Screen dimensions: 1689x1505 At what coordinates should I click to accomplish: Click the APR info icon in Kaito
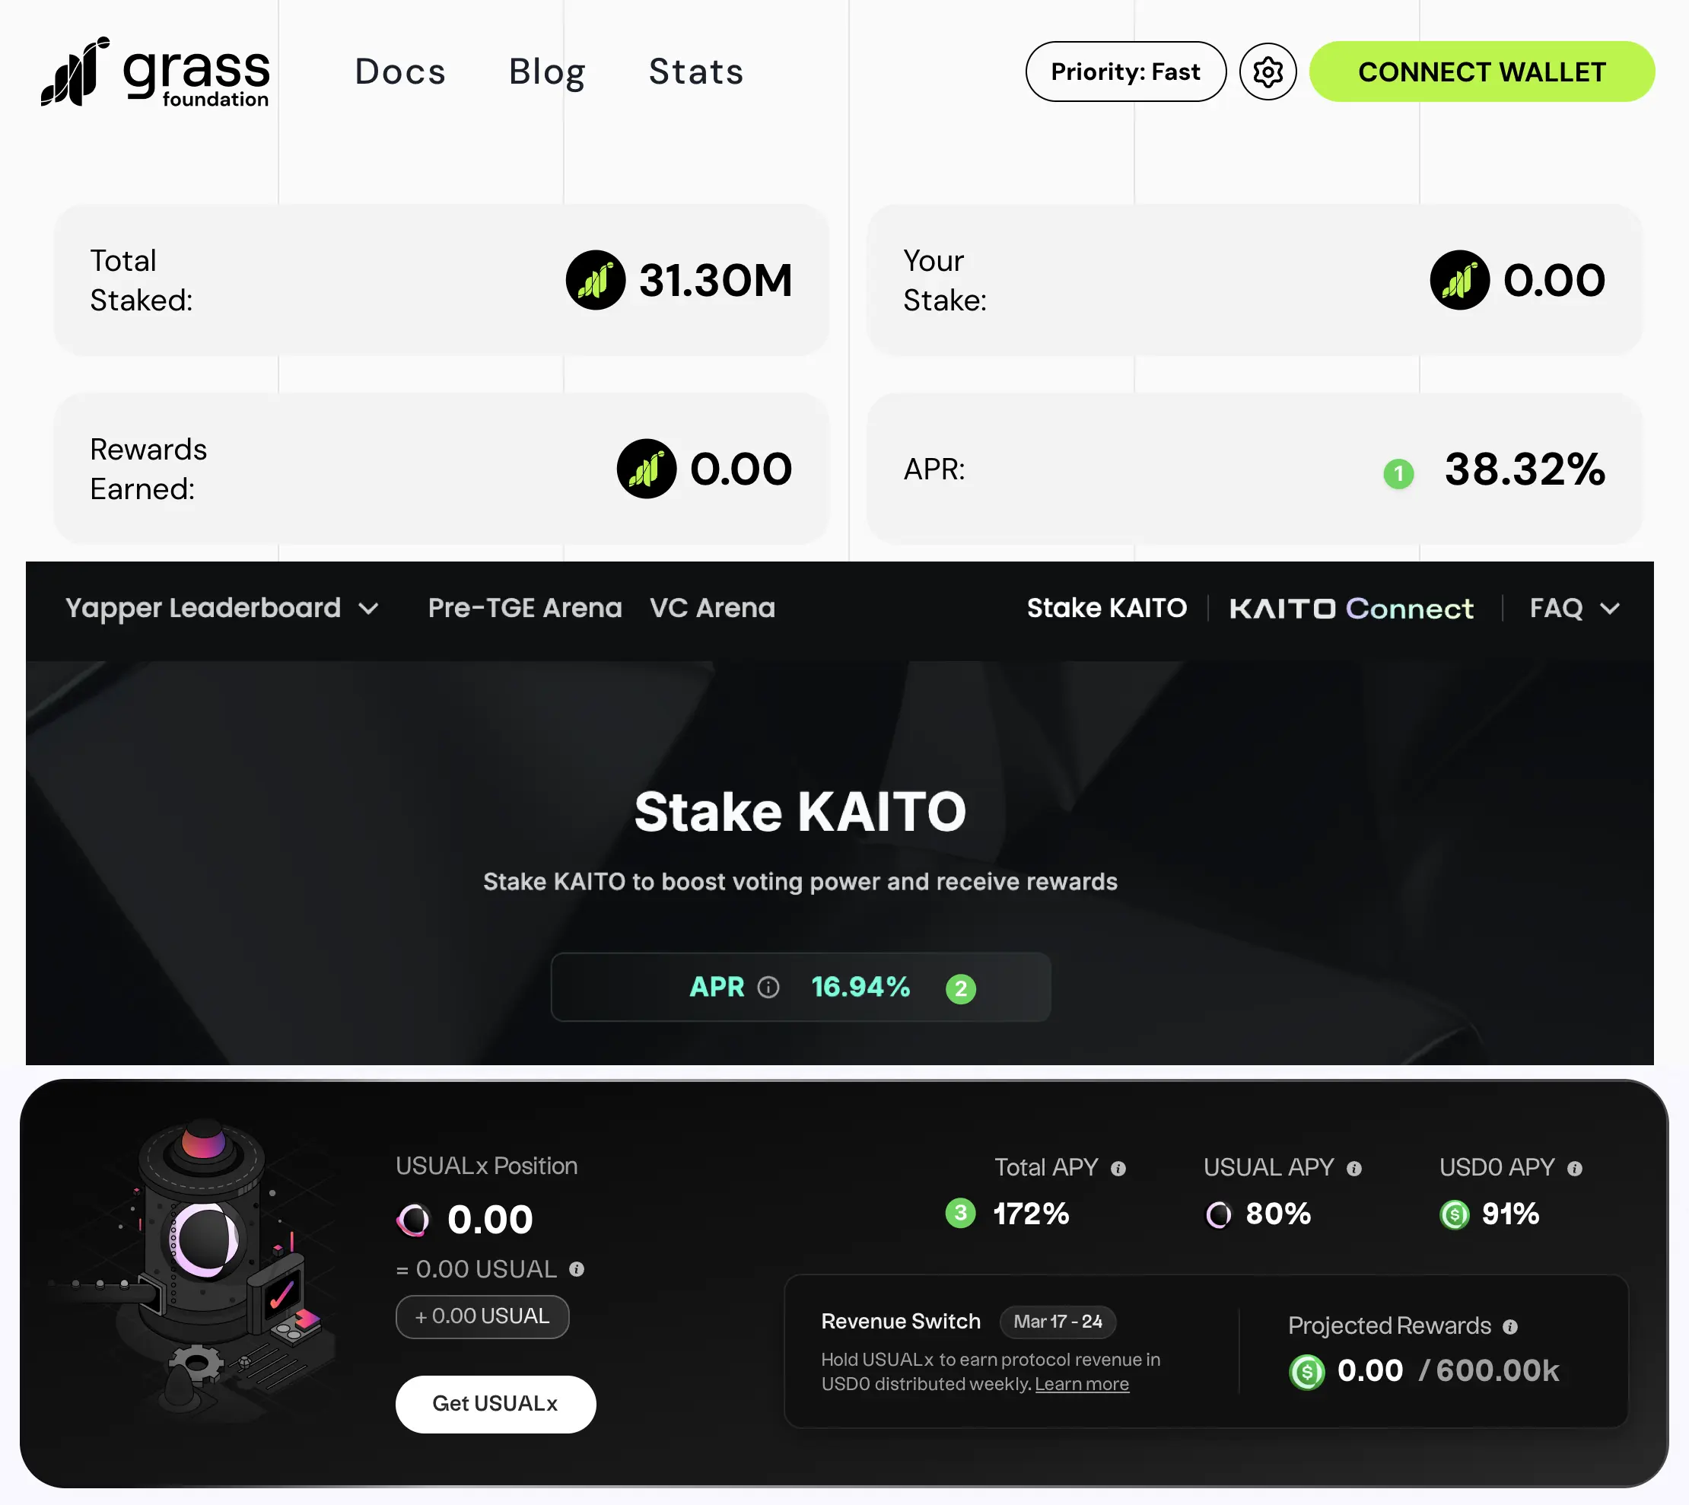coord(768,988)
